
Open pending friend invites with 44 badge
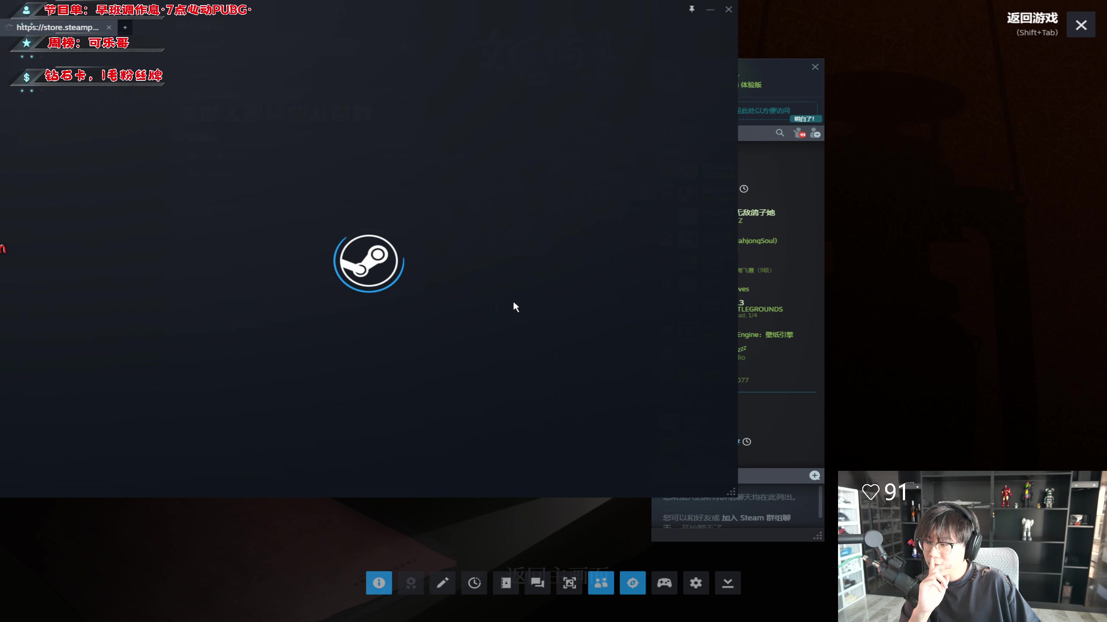coord(799,133)
